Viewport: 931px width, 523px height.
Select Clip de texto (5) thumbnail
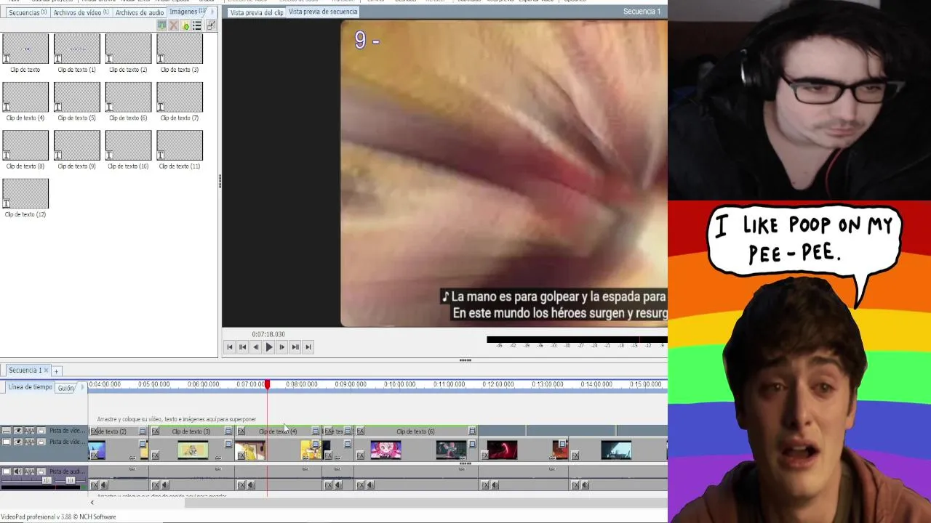76,97
